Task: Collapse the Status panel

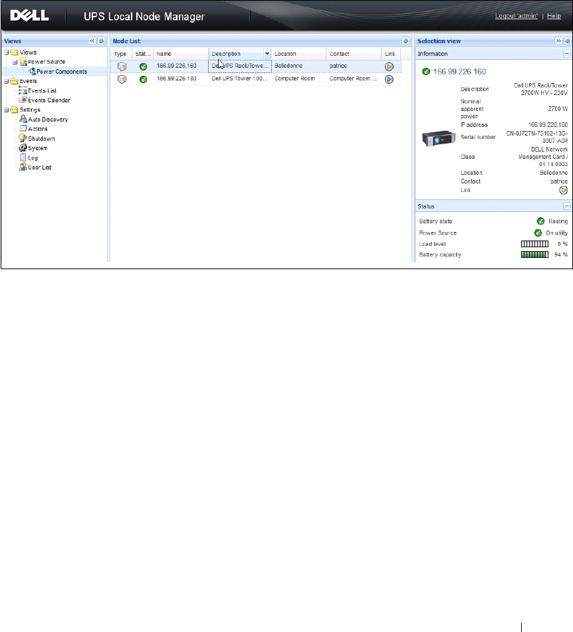Action: point(566,206)
